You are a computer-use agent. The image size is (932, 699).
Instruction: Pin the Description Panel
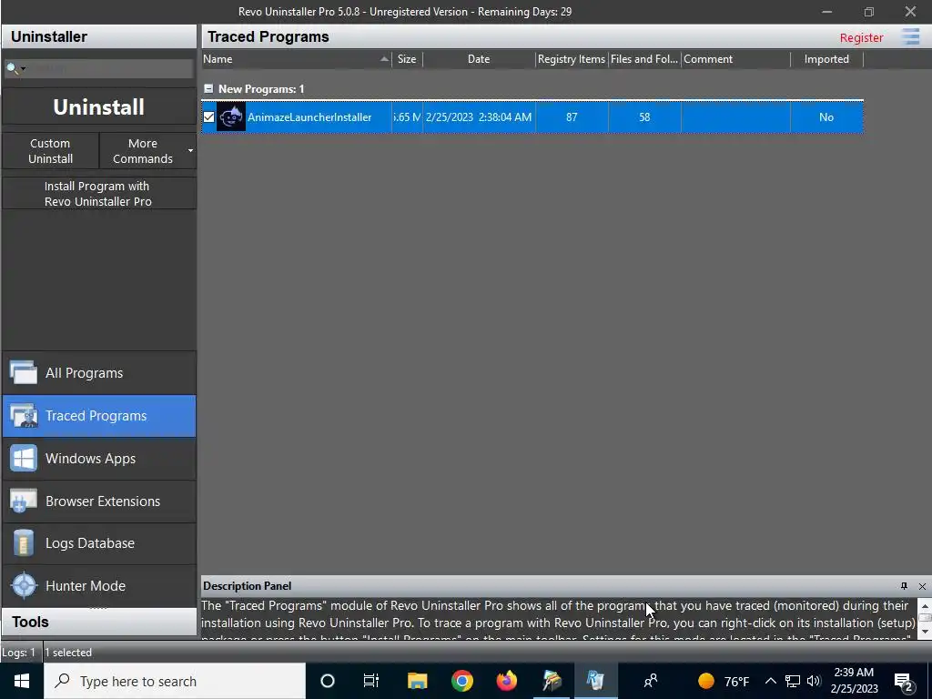(904, 586)
